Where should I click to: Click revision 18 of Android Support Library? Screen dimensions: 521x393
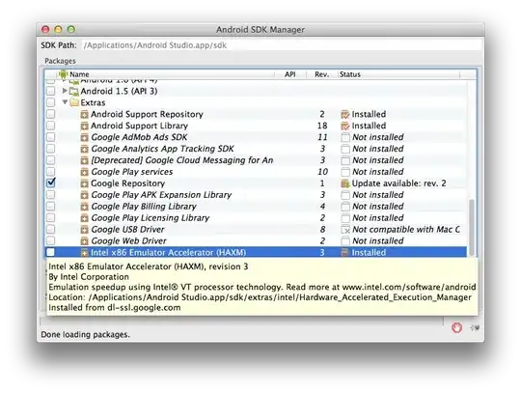322,126
